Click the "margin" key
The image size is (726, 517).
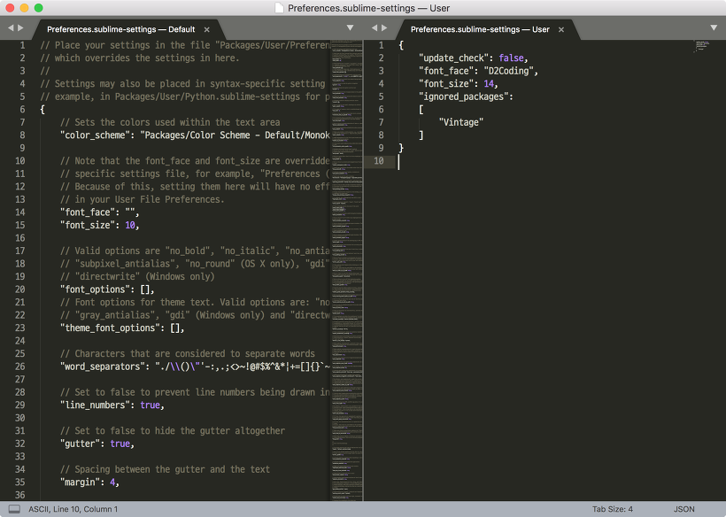click(80, 482)
